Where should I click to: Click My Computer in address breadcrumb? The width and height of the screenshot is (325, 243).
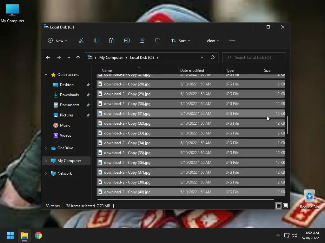pyautogui.click(x=111, y=58)
